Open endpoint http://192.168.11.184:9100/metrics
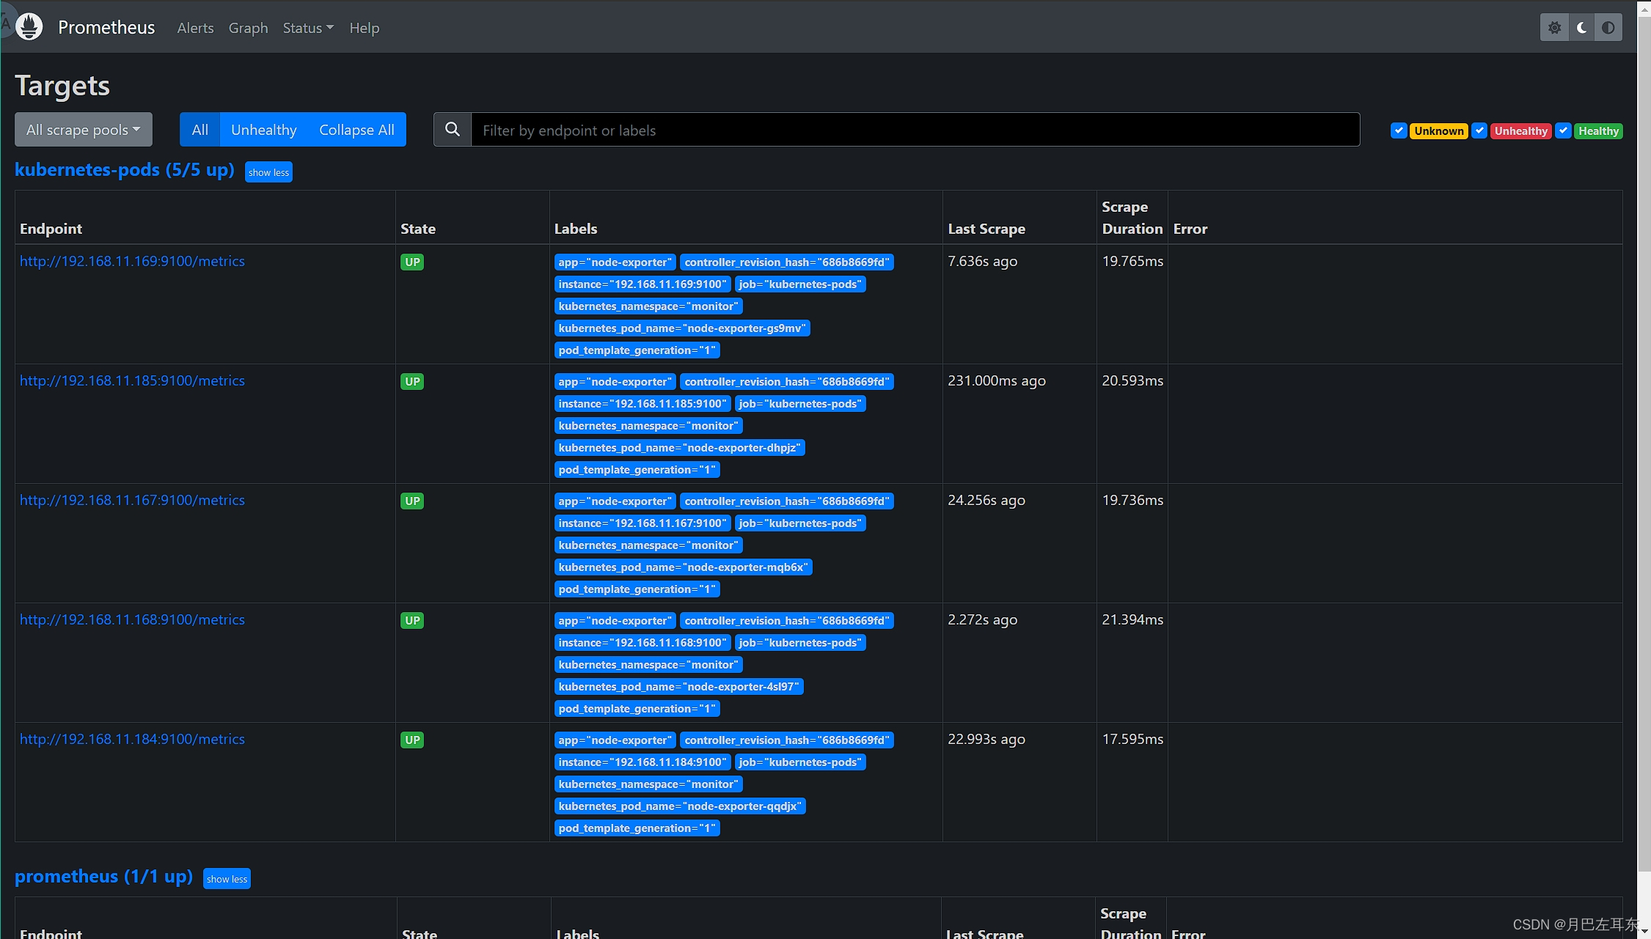Image resolution: width=1651 pixels, height=939 pixels. pos(132,739)
